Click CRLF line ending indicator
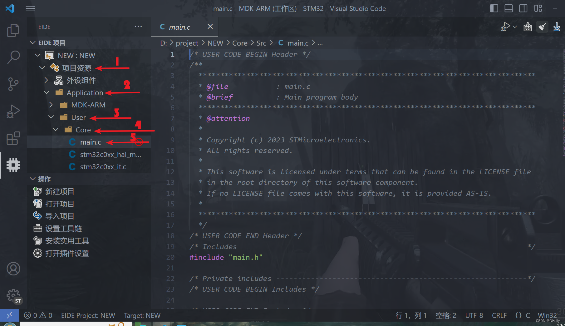Screen dimensions: 565x326 (x=499, y=315)
